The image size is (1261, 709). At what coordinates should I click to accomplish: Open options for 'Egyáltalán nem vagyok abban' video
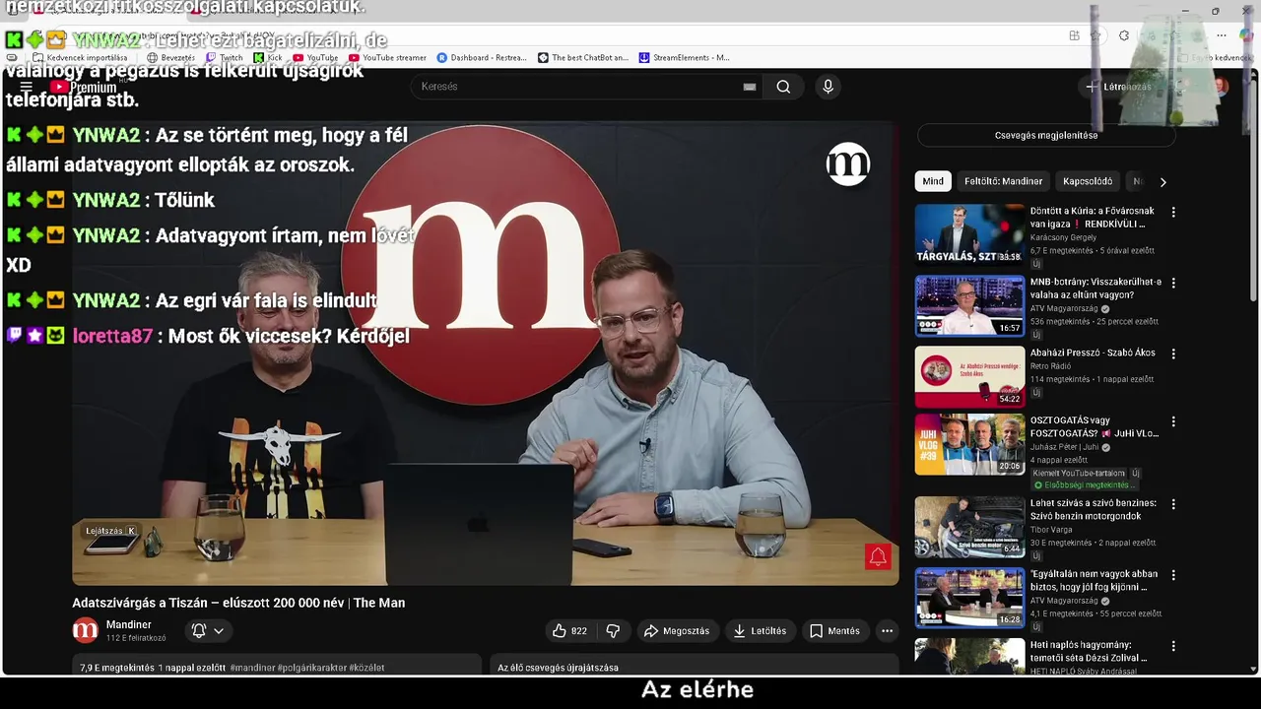[x=1173, y=575]
